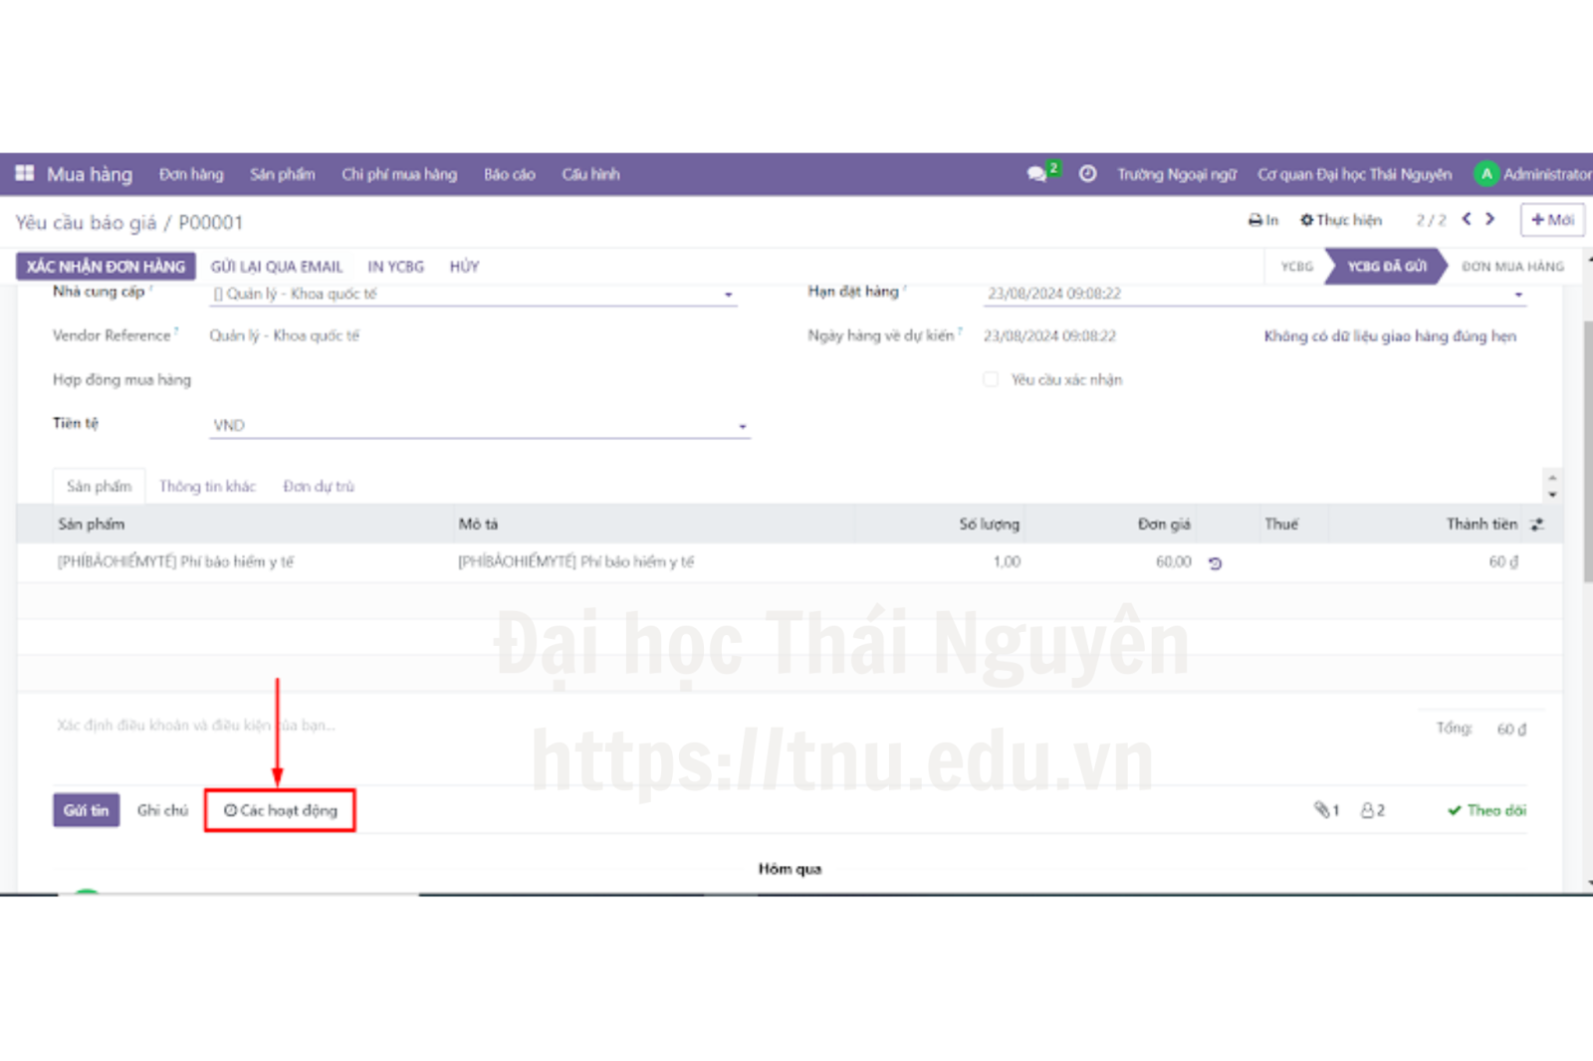Open the attachments paperclip icon
This screenshot has height=1061, width=1593.
tap(1325, 810)
